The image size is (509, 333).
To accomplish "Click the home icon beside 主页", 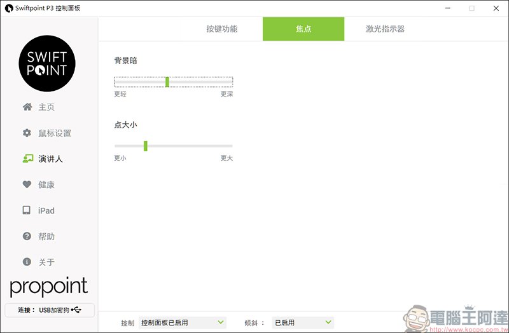I will pos(27,107).
